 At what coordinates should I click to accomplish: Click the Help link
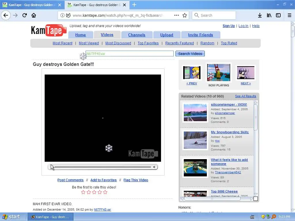click(x=256, y=26)
